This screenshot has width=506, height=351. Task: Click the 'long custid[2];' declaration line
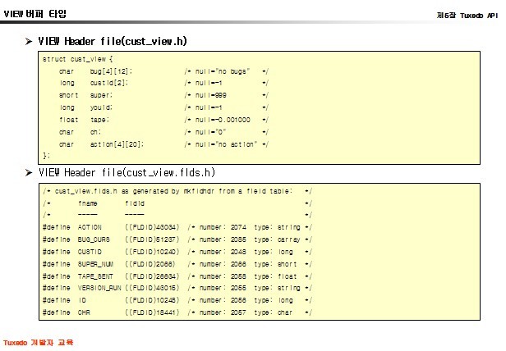[x=93, y=83]
